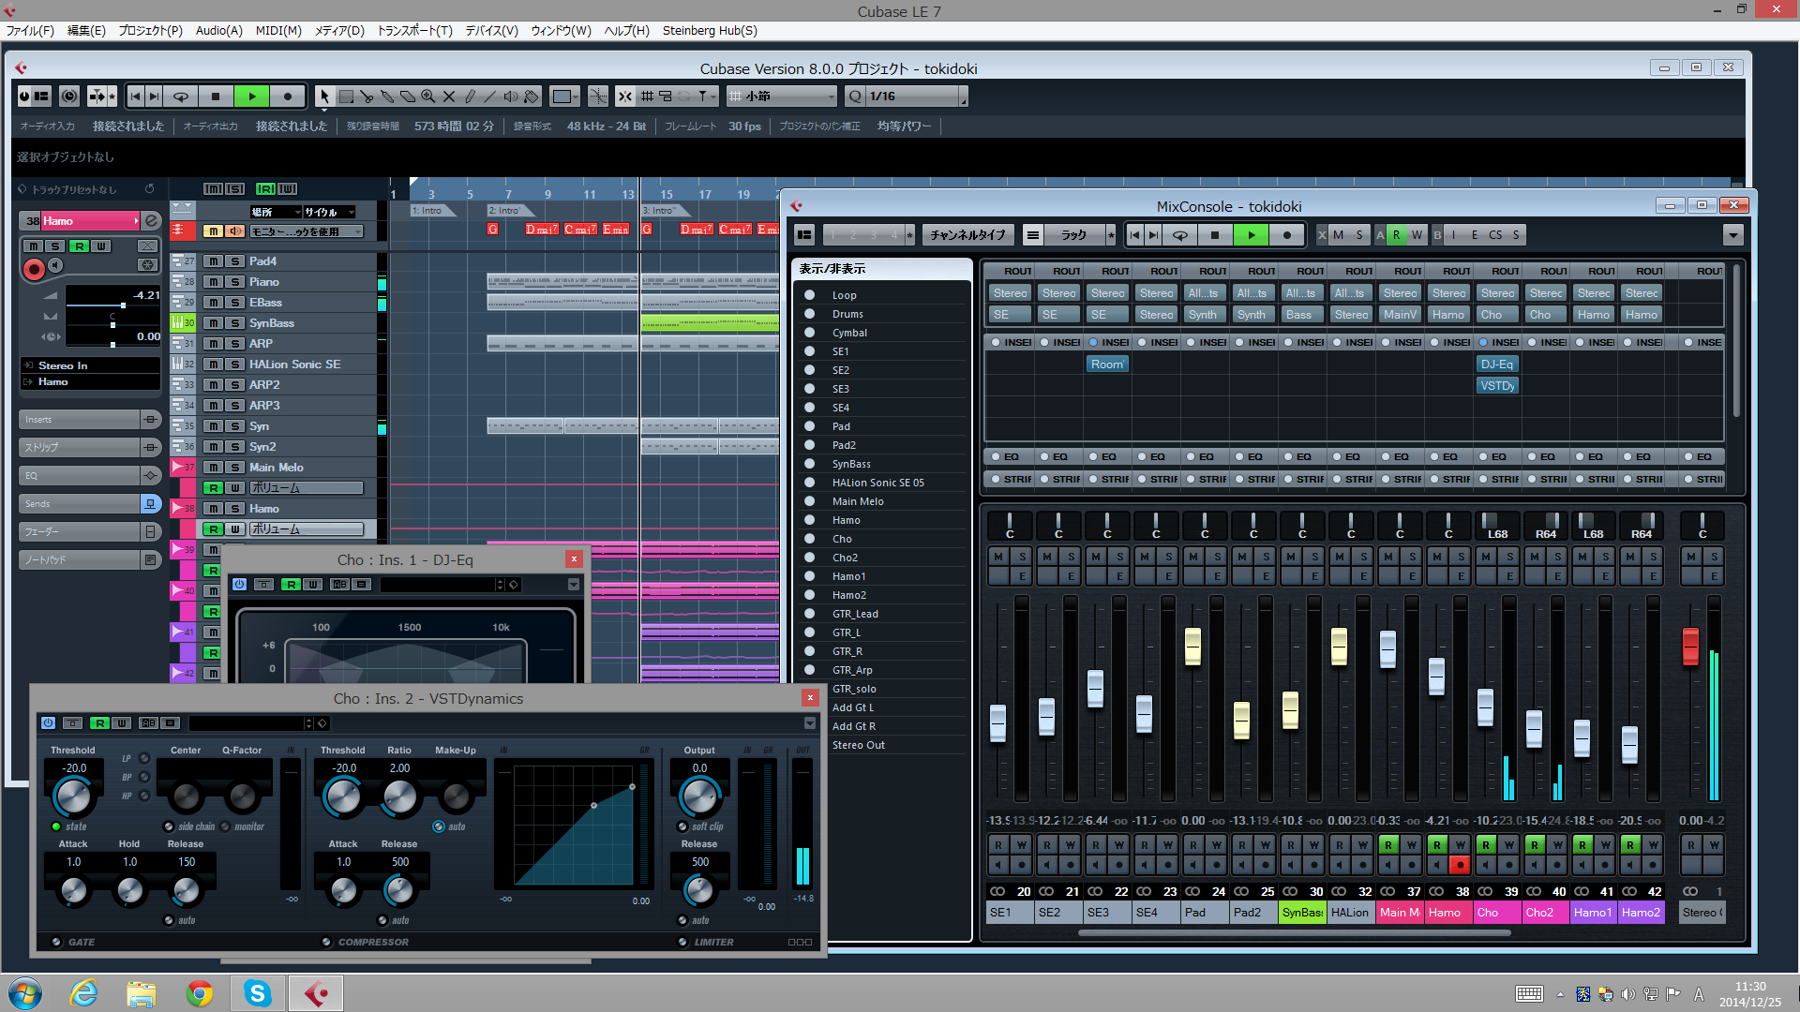Select the Zoom magnifier tool
Screen dimensions: 1800x1012
click(428, 97)
